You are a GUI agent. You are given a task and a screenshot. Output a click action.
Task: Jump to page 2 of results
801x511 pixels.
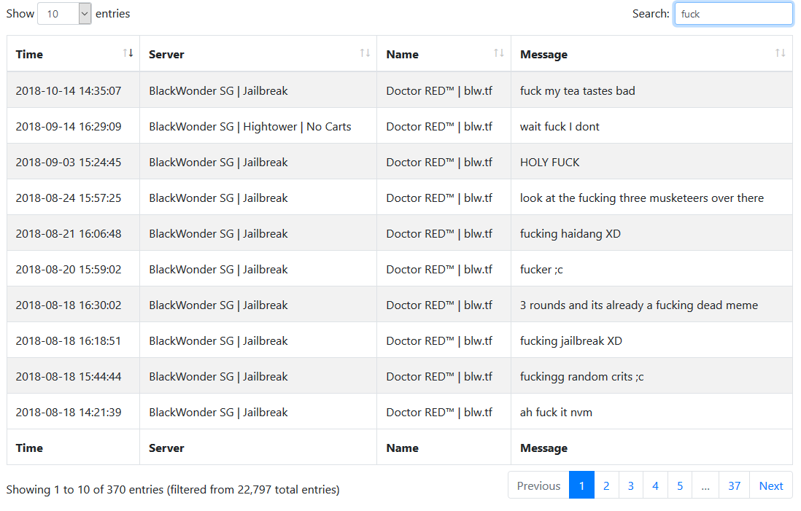point(606,485)
